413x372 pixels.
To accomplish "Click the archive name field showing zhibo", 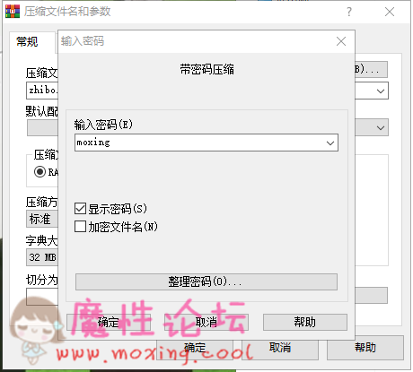I will [42, 91].
